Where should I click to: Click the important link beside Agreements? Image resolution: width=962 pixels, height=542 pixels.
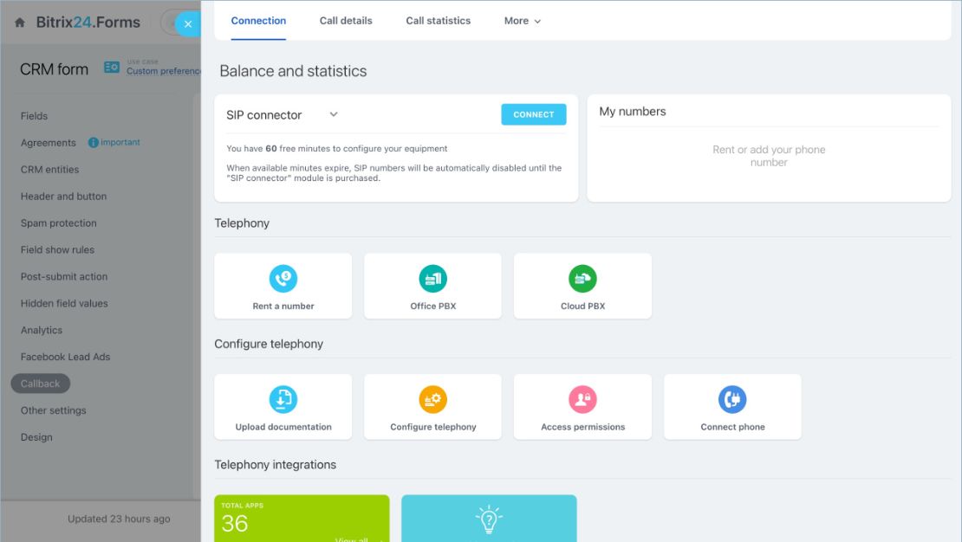(120, 142)
